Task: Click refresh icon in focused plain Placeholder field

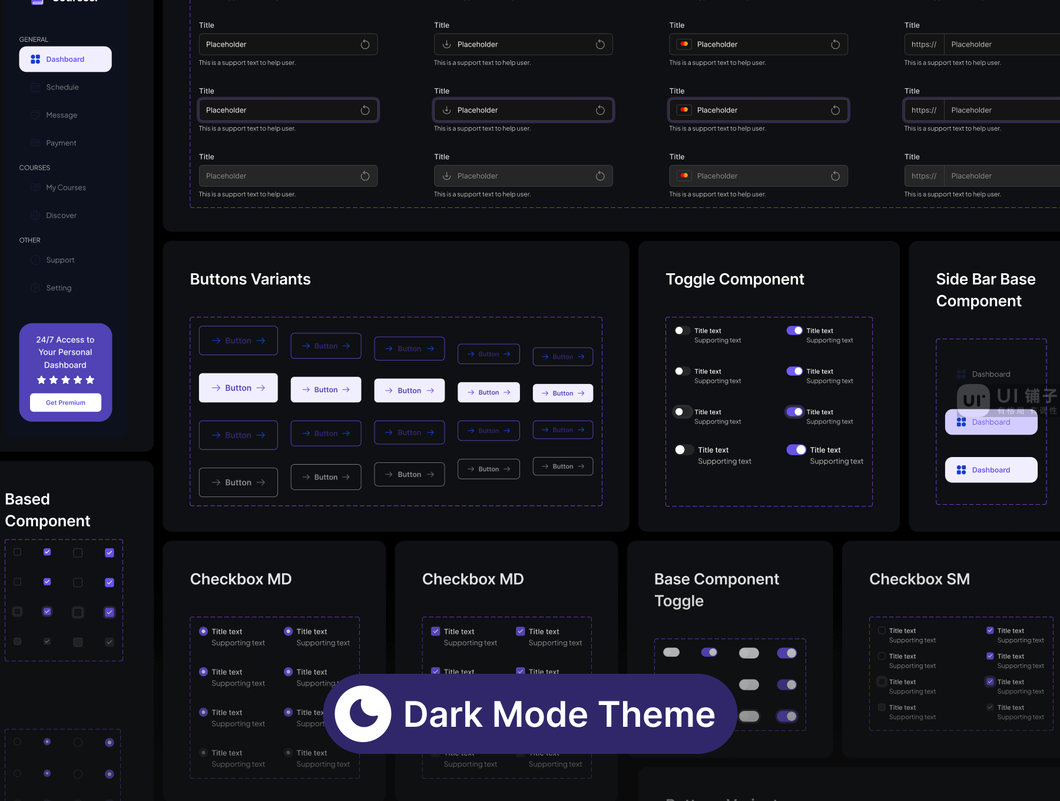Action: [x=365, y=110]
